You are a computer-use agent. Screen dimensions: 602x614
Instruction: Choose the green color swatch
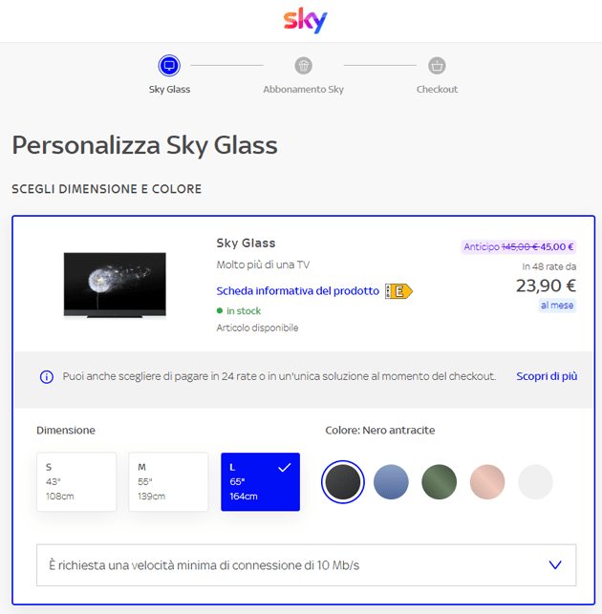(440, 482)
